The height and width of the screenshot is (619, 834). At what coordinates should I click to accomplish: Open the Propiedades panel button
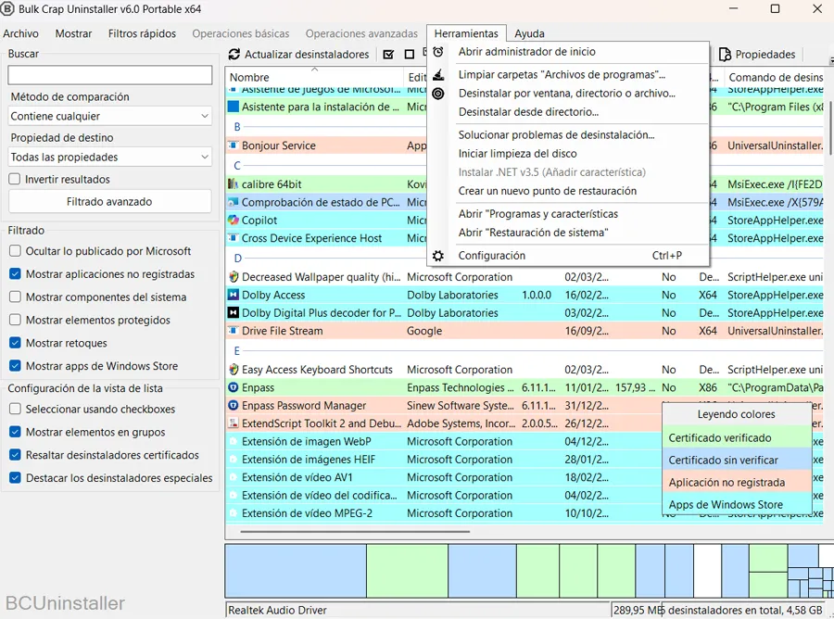[758, 54]
